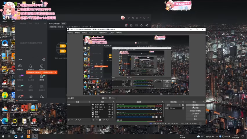Screen dimensions: 247x139
Task: Adjust first 麦克风/Aux volume slider
Action: (136, 109)
